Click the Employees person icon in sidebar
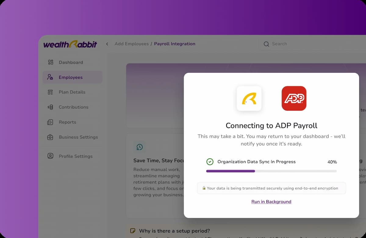 [x=50, y=77]
